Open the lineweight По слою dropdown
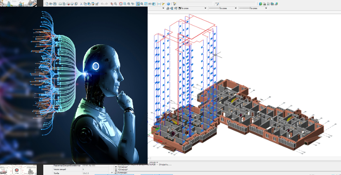Image resolution: width=341 pixels, height=175 pixels. click(253, 8)
